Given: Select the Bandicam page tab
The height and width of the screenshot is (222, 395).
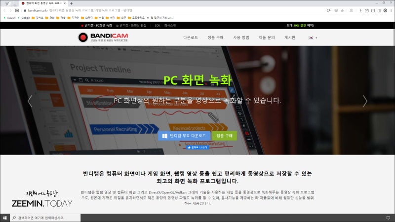Looking at the screenshot, I should (x=43, y=3).
